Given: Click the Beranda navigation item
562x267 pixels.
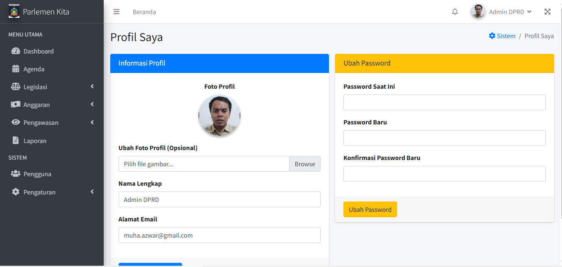Looking at the screenshot, I should click(144, 12).
